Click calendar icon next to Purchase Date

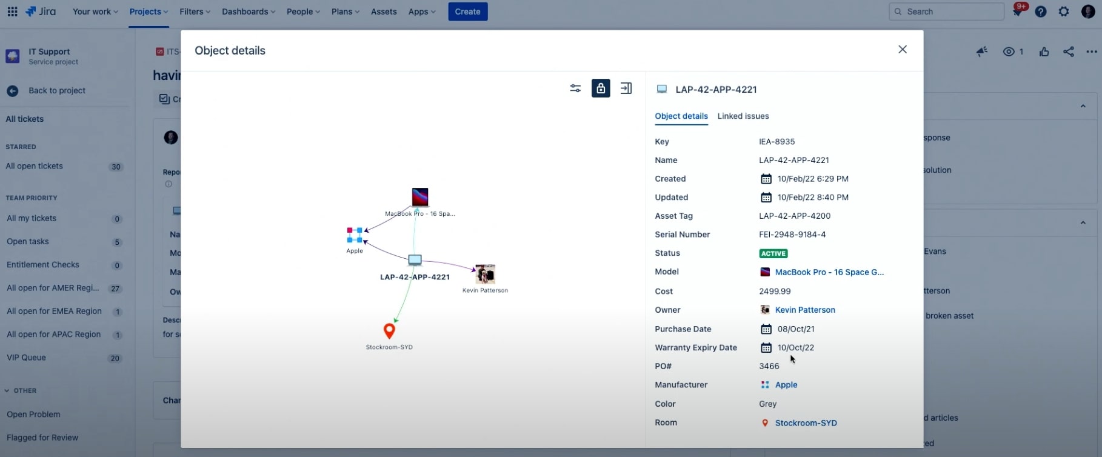766,329
